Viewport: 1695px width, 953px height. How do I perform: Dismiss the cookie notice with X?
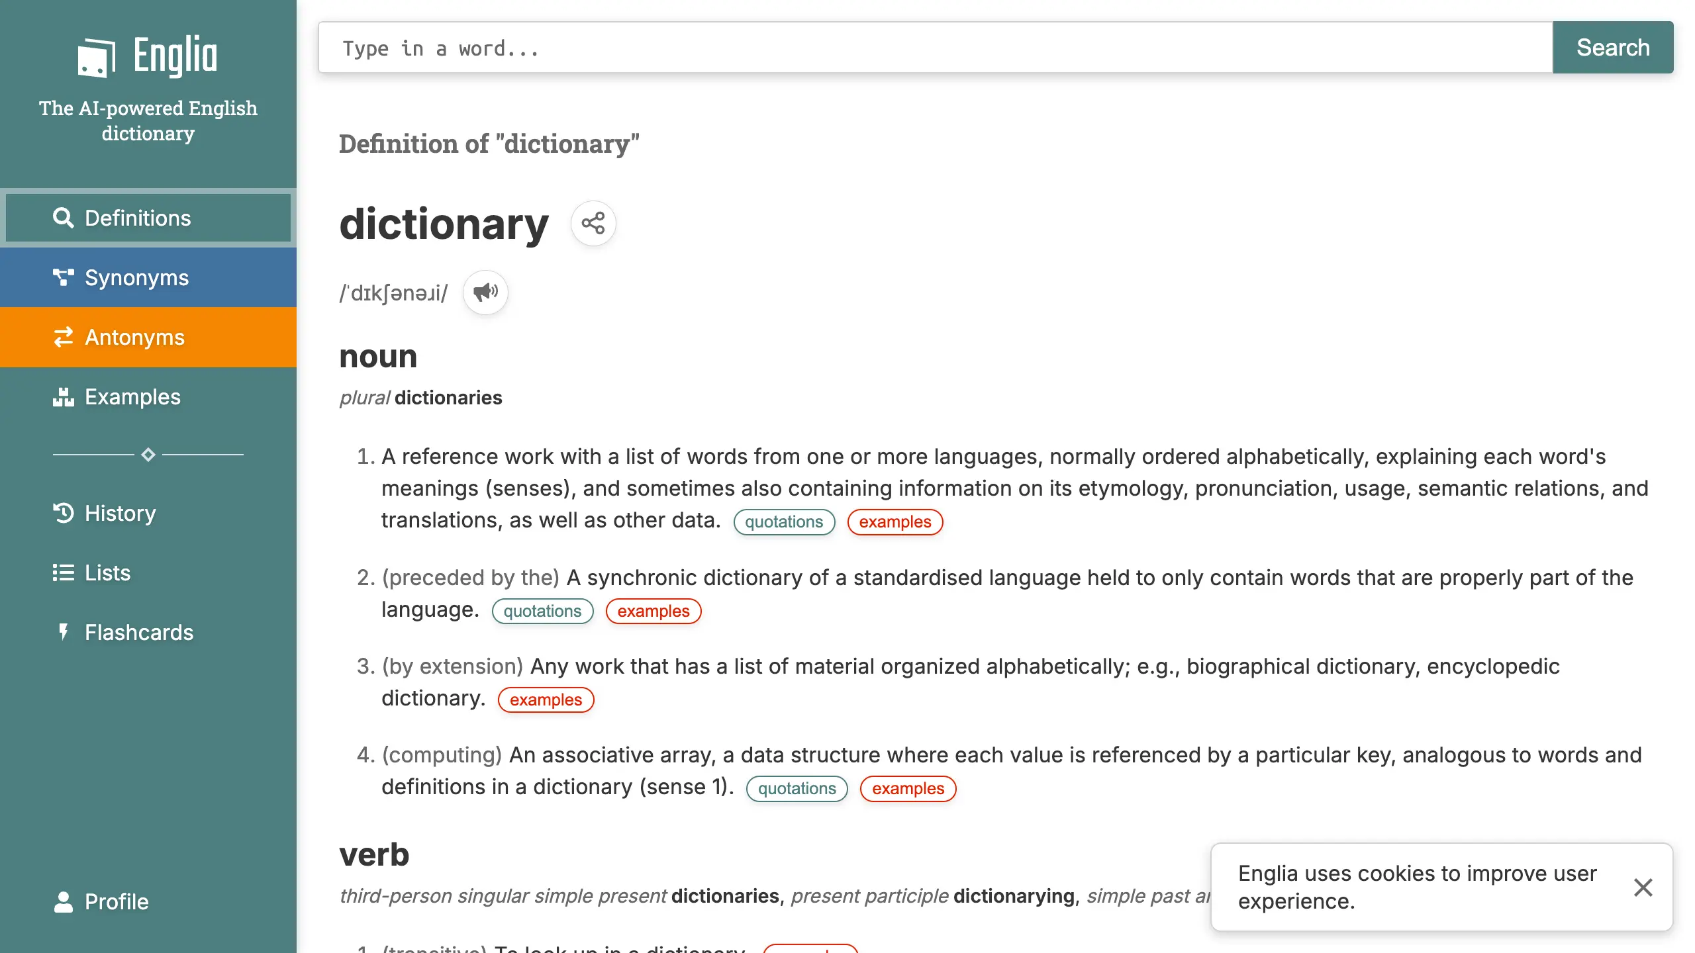1643,887
